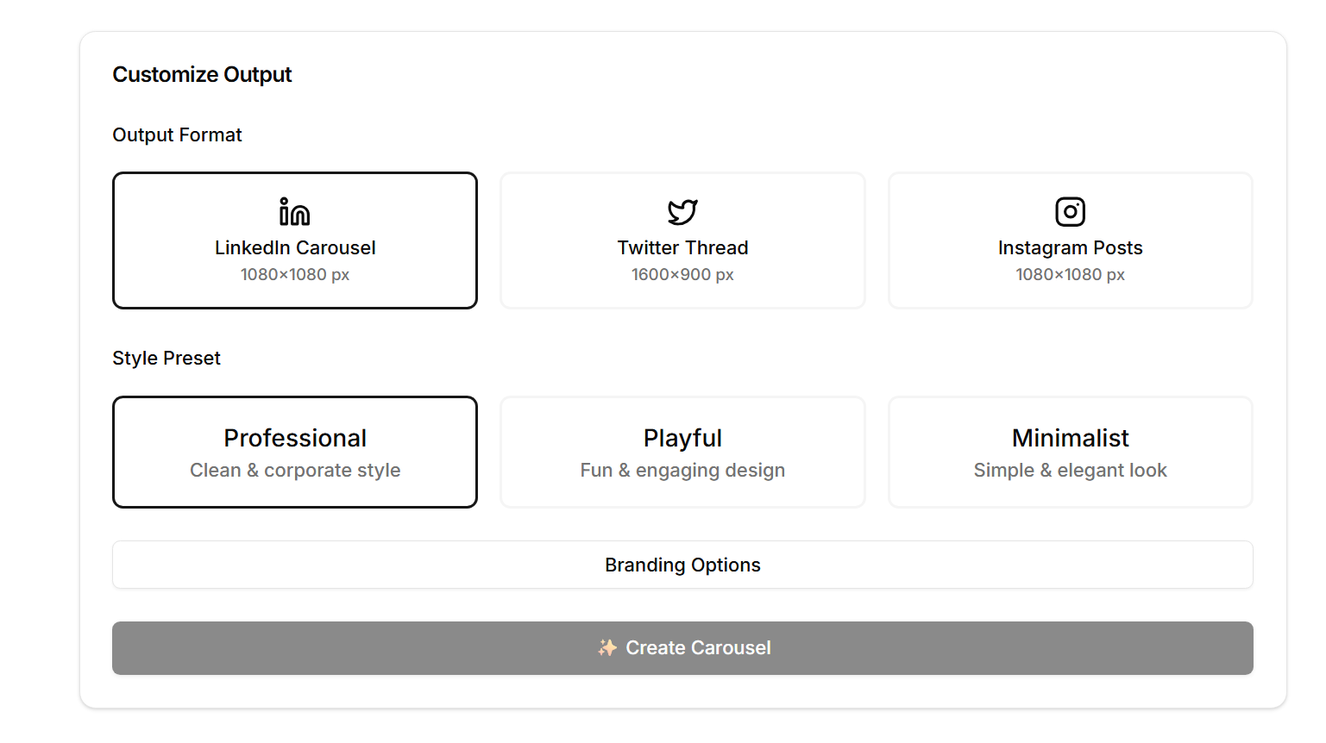This screenshot has width=1326, height=743.
Task: Expand the Branding Options section
Action: coord(682,565)
